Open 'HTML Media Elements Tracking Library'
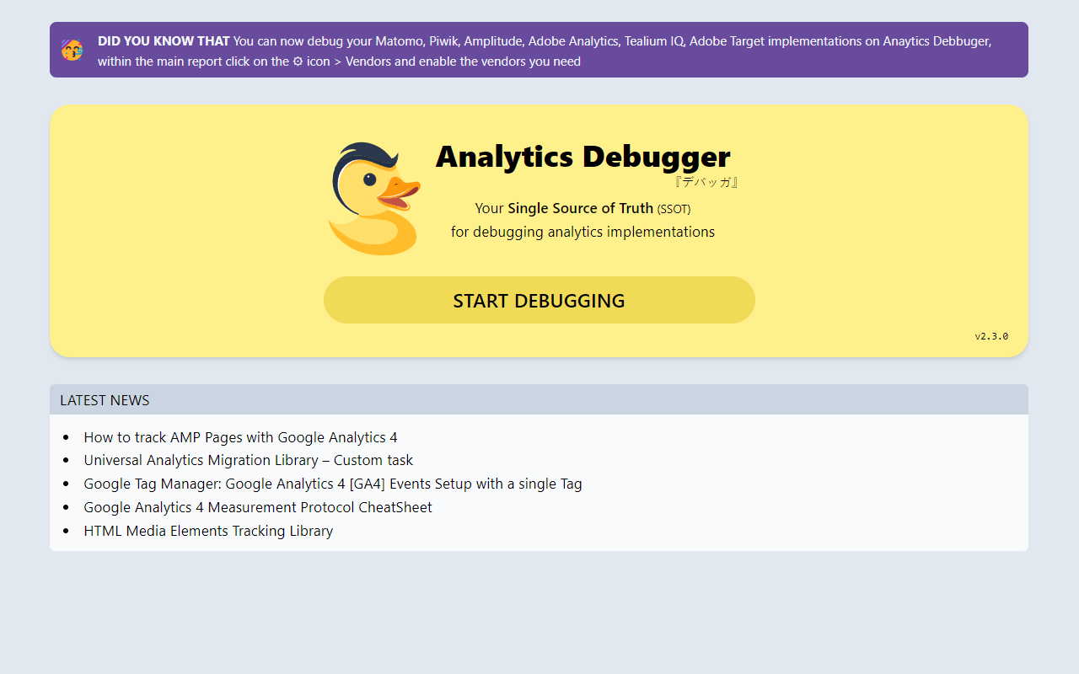1079x674 pixels. [x=208, y=531]
